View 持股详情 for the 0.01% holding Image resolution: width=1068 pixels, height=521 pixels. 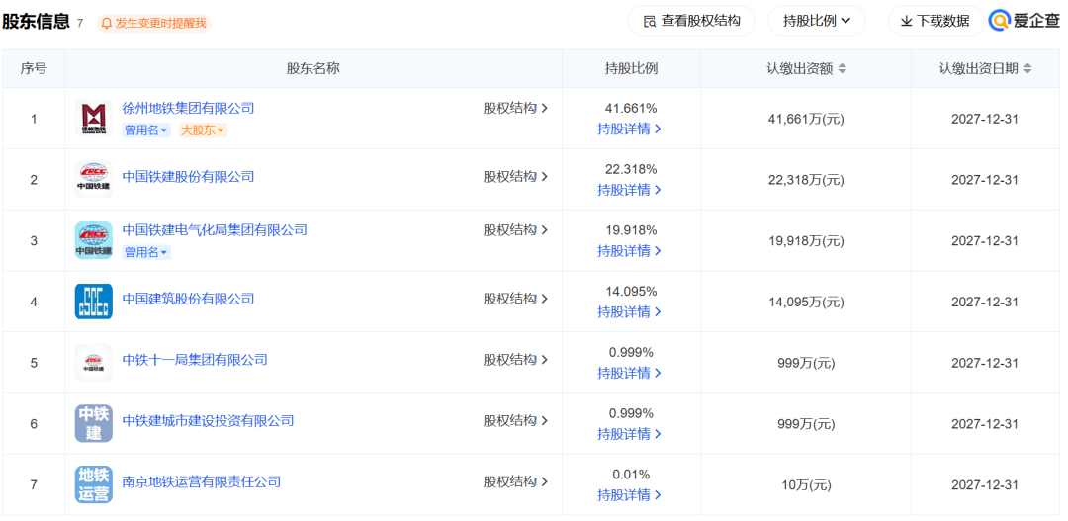[x=629, y=495]
